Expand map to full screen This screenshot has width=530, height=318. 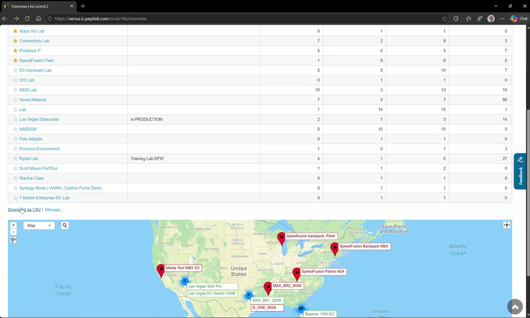tap(506, 225)
